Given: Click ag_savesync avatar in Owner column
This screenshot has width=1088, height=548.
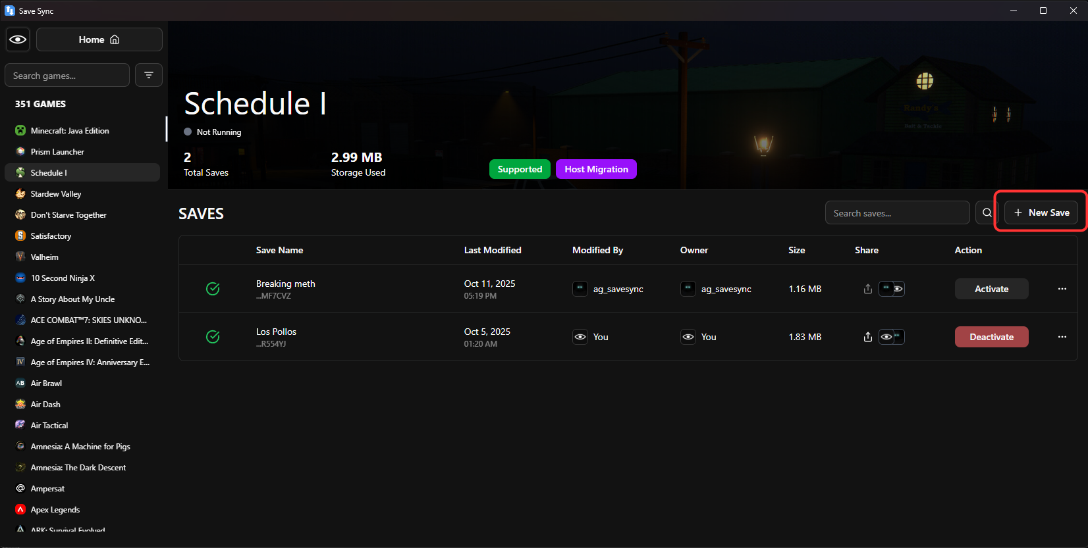Looking at the screenshot, I should 688,289.
